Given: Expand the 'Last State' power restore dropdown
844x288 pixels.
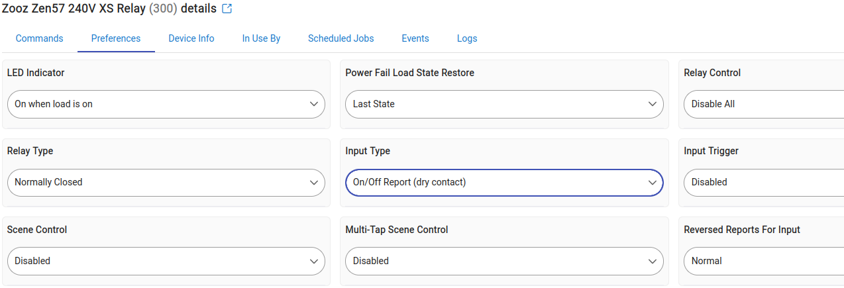Looking at the screenshot, I should pos(504,104).
